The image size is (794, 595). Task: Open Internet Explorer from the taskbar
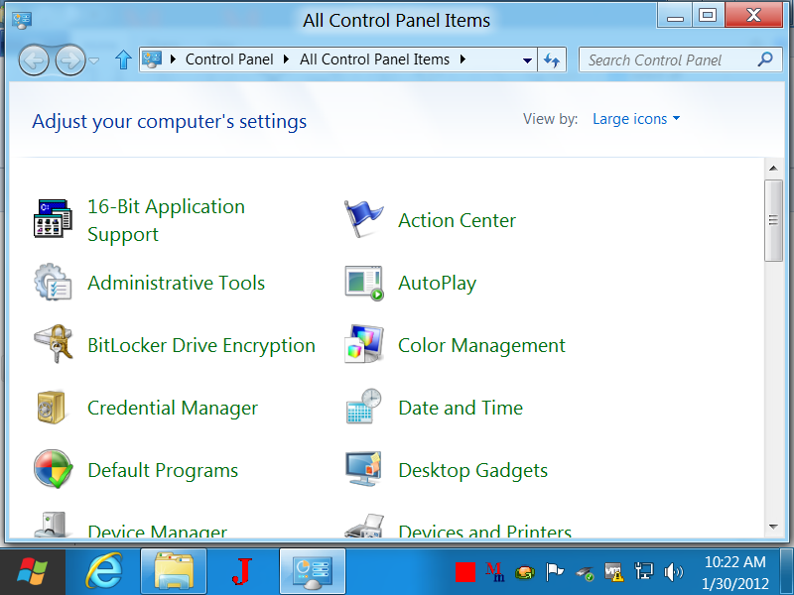[104, 571]
